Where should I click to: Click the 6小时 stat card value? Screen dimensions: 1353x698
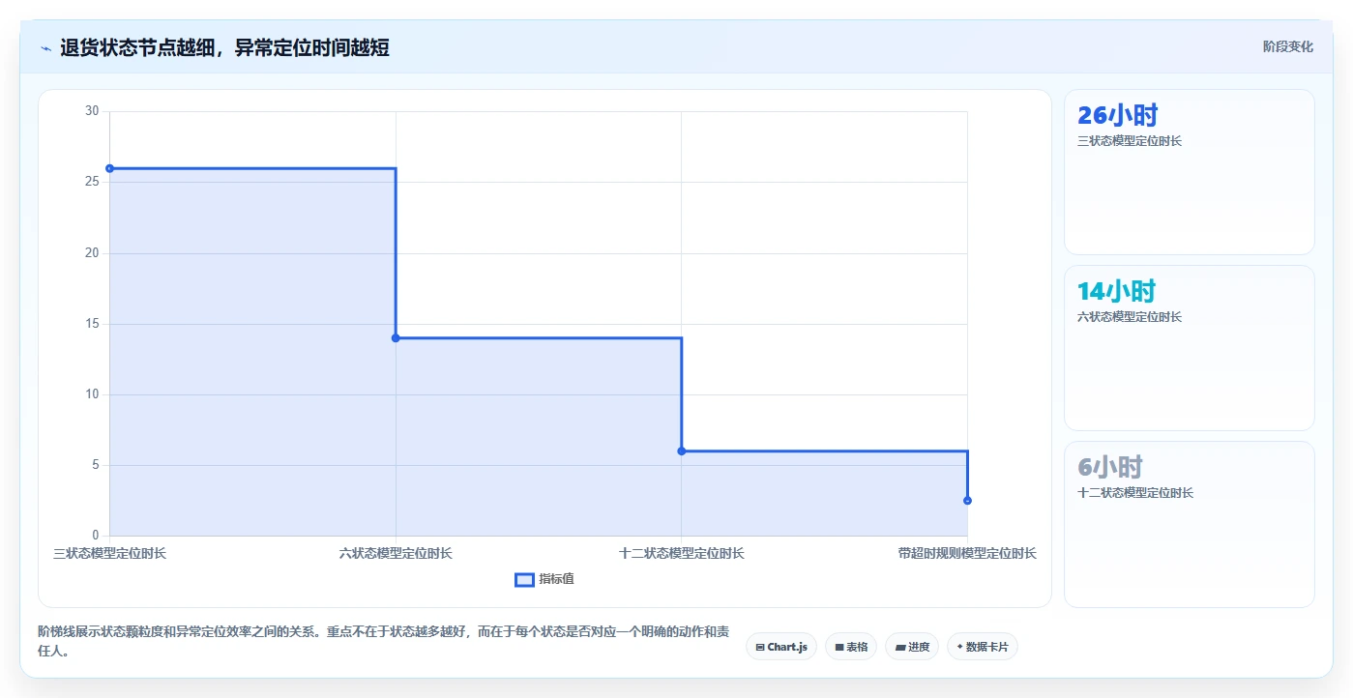point(1110,467)
